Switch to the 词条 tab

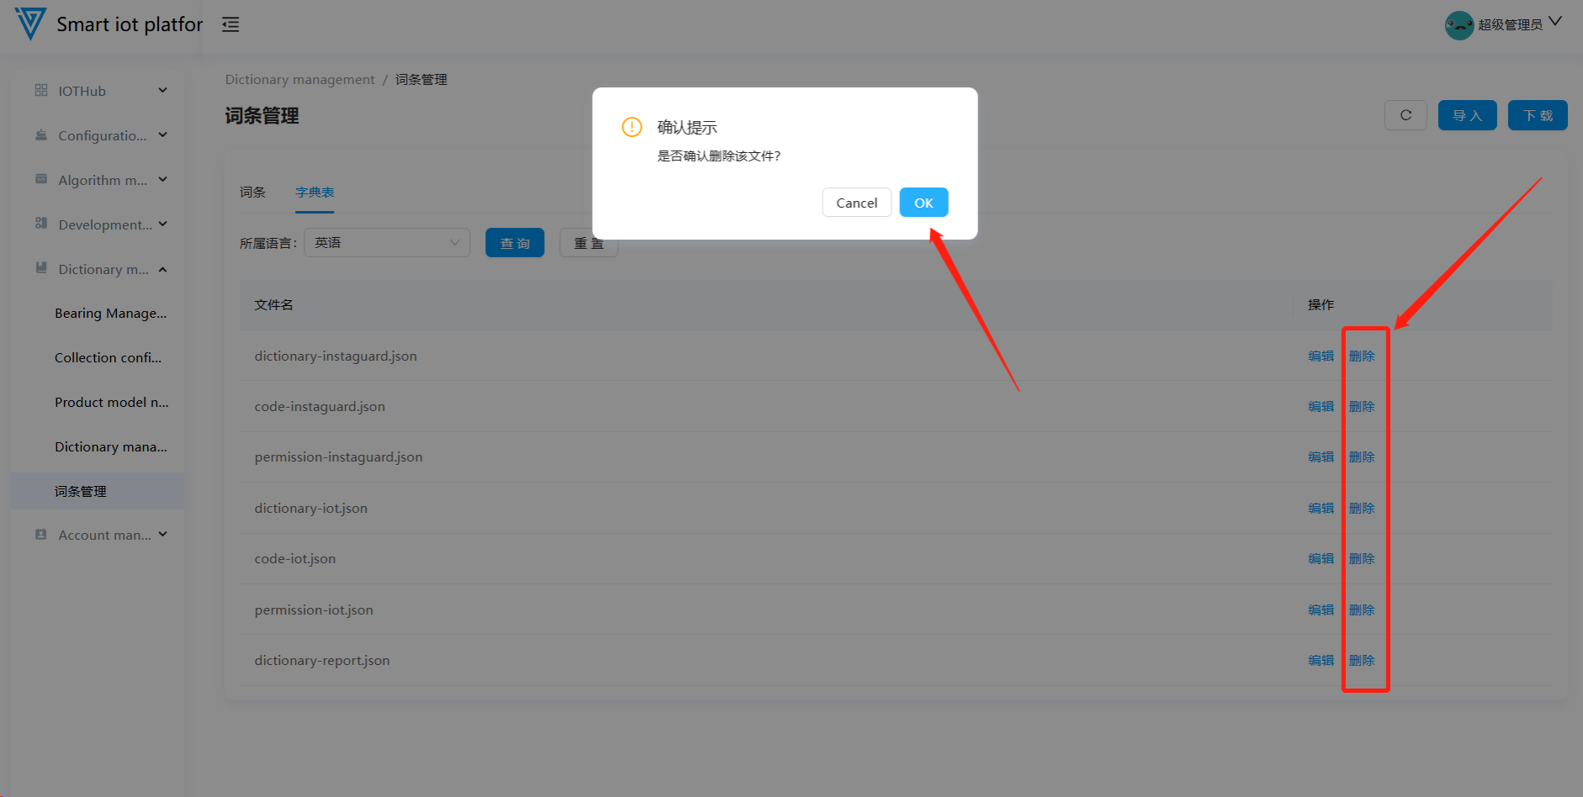(x=252, y=193)
